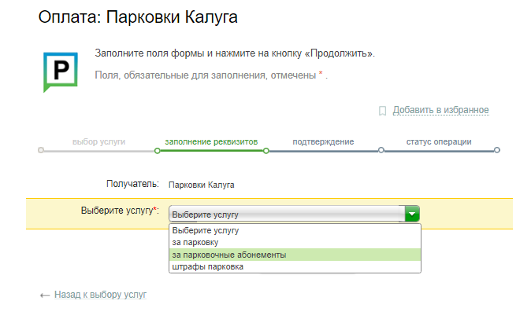Image resolution: width=531 pixels, height=319 pixels.
Task: Open the "Добавить в избранное" link
Action: pos(440,110)
